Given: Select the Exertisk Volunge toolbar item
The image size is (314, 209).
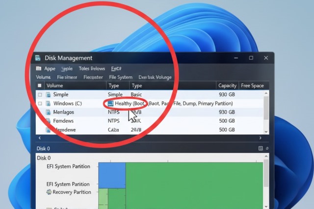Looking at the screenshot, I should [x=155, y=78].
